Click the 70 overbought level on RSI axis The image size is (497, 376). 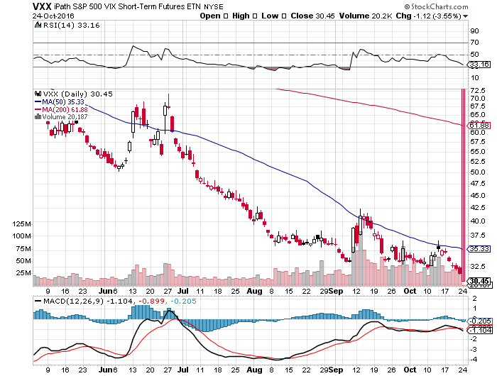coord(474,43)
